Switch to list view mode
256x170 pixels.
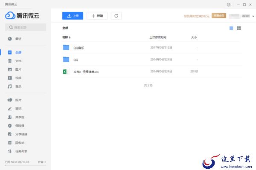(x=231, y=28)
